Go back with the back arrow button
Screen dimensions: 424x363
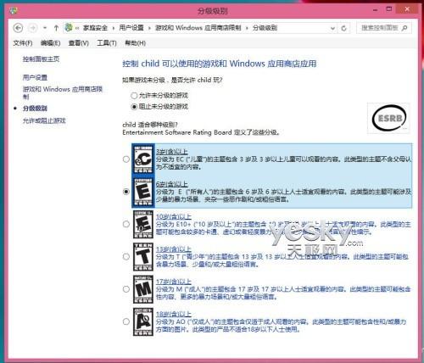click(19, 28)
